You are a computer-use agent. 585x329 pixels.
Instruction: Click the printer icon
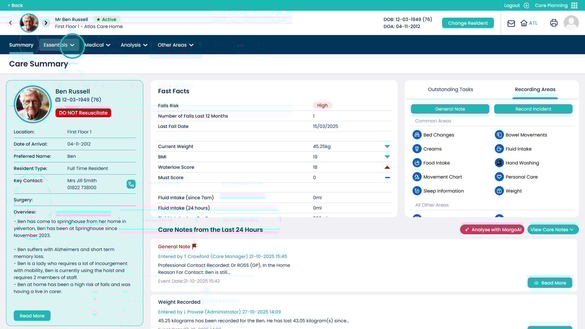point(554,23)
